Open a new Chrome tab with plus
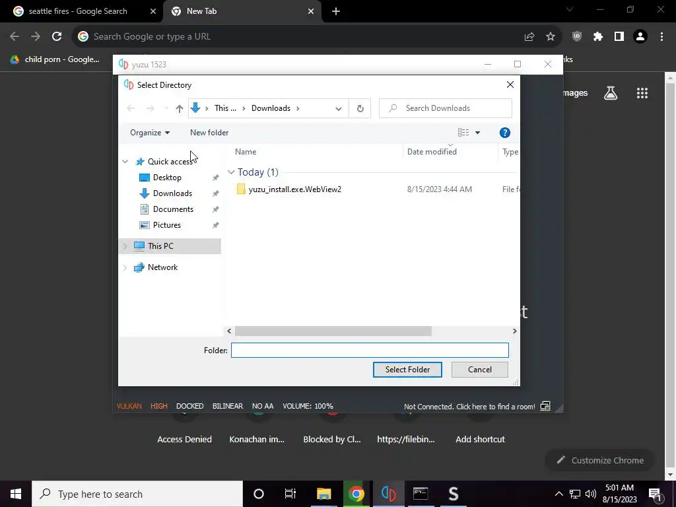The height and width of the screenshot is (507, 676). pos(336,12)
